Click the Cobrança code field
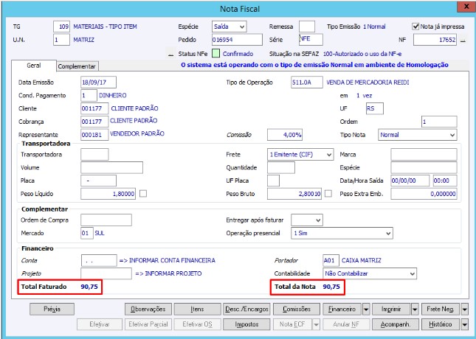476x339 pixels. pos(94,122)
